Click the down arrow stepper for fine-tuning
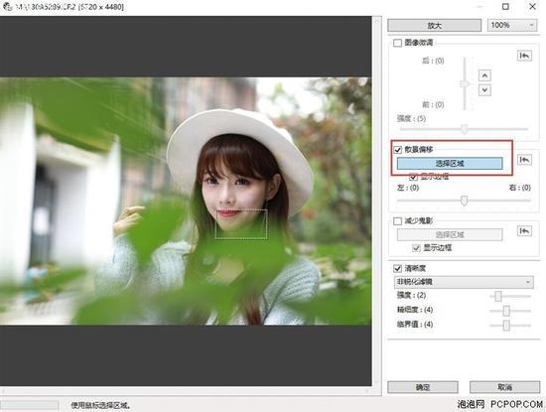 (484, 90)
